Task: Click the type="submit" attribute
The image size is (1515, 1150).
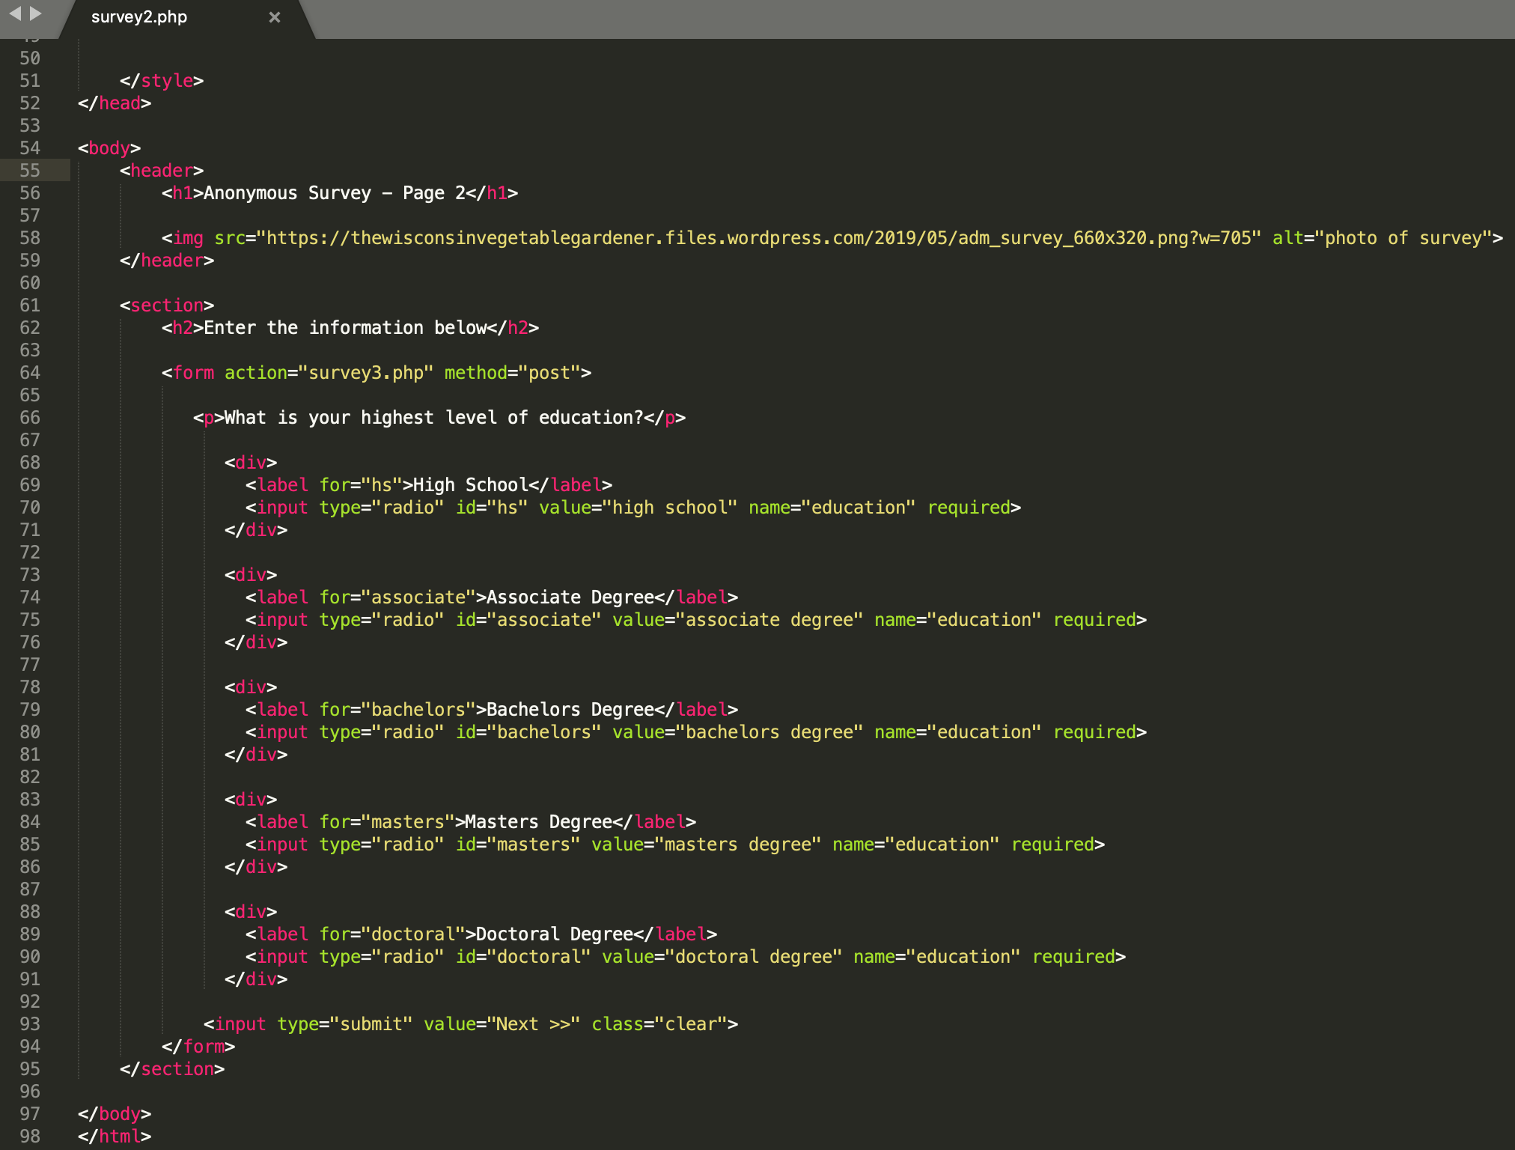Action: [x=345, y=1024]
